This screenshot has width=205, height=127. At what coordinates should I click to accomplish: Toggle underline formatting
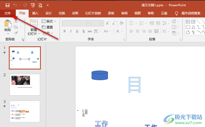pyautogui.click(x=77, y=31)
